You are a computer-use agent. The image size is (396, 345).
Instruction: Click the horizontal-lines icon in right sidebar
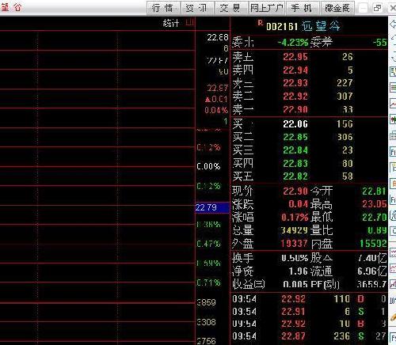[393, 87]
